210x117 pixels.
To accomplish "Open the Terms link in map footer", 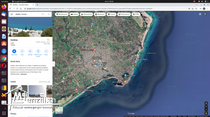I will [180, 116].
